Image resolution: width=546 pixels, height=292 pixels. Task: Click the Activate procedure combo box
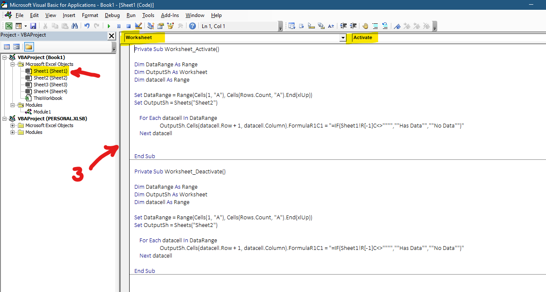(x=449, y=38)
